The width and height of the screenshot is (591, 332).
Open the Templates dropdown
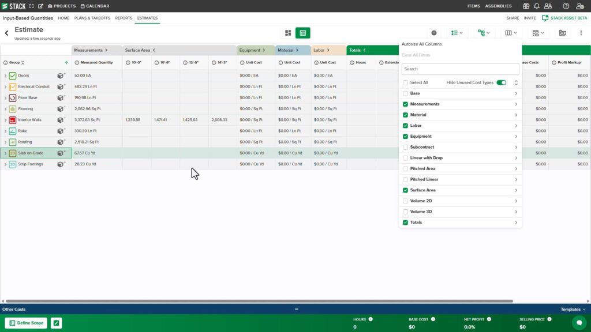(573, 310)
